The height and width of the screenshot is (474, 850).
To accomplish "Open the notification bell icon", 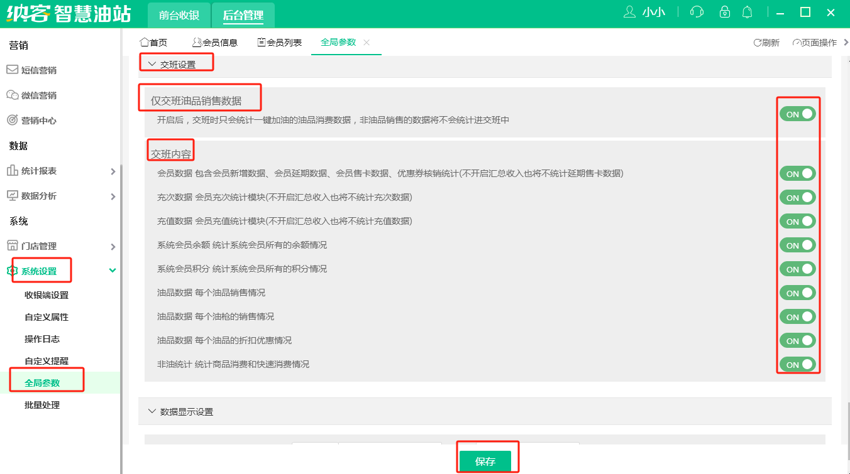I will click(748, 12).
